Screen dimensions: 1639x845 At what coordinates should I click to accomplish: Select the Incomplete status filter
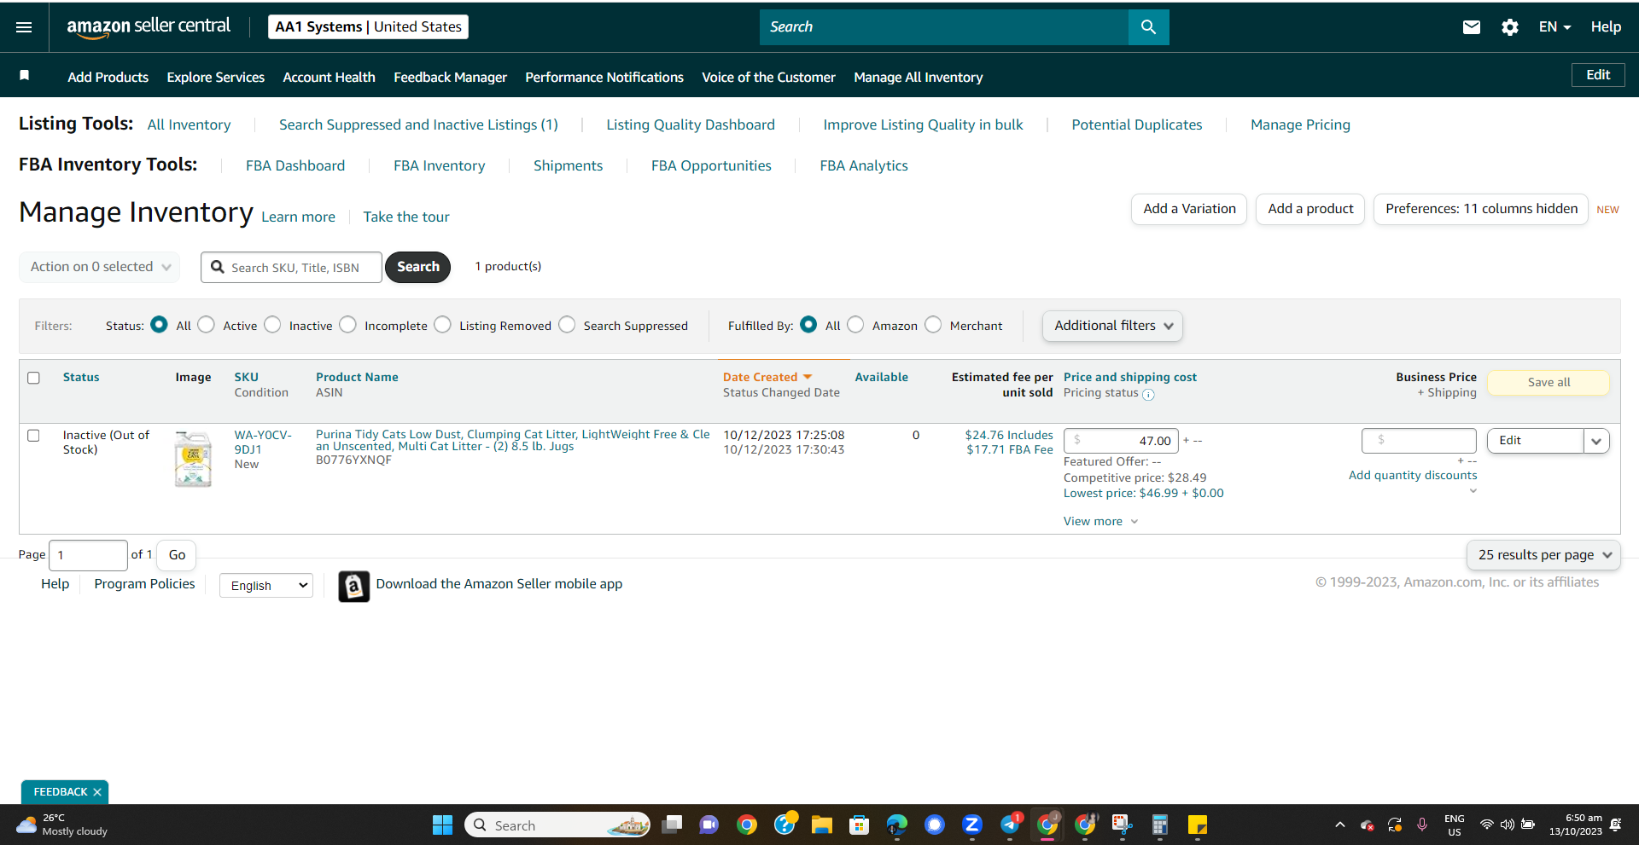click(x=347, y=325)
